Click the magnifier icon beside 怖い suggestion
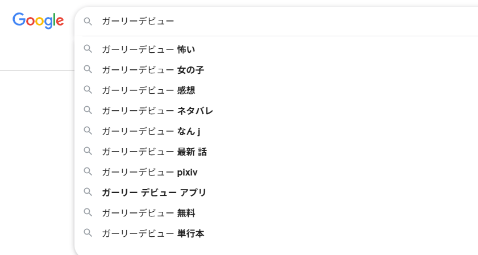This screenshot has width=478, height=255. click(88, 49)
